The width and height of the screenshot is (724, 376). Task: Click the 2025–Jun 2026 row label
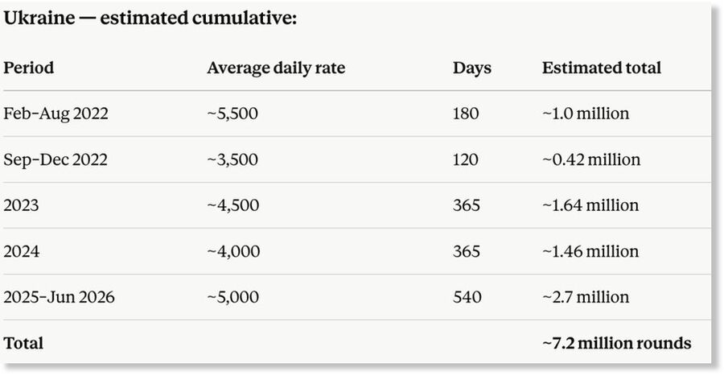coord(59,296)
